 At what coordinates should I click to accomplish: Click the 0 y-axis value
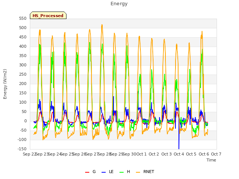click(x=25, y=121)
